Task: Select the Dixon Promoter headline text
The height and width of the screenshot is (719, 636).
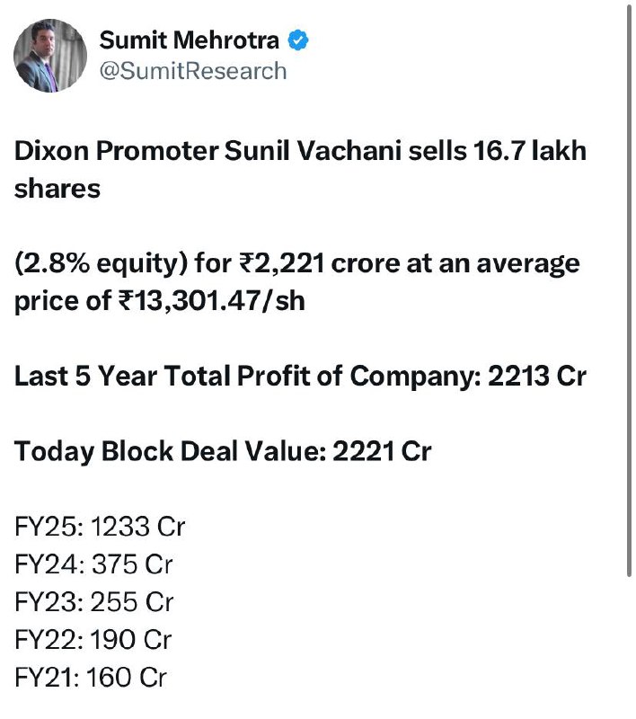Action: click(300, 169)
